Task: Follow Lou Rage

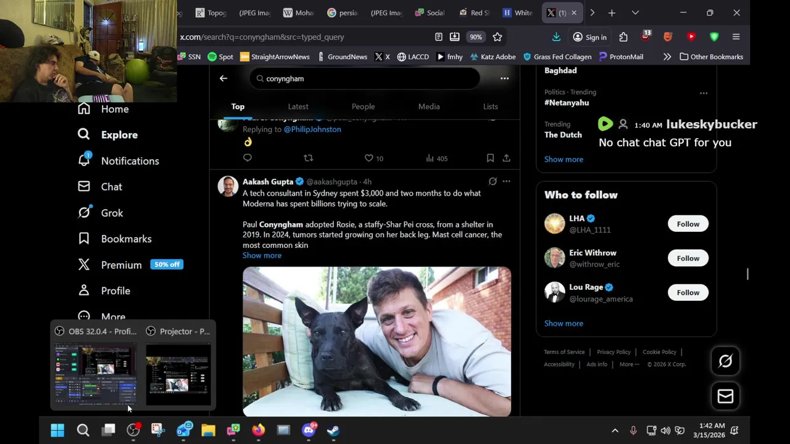Action: [x=688, y=292]
